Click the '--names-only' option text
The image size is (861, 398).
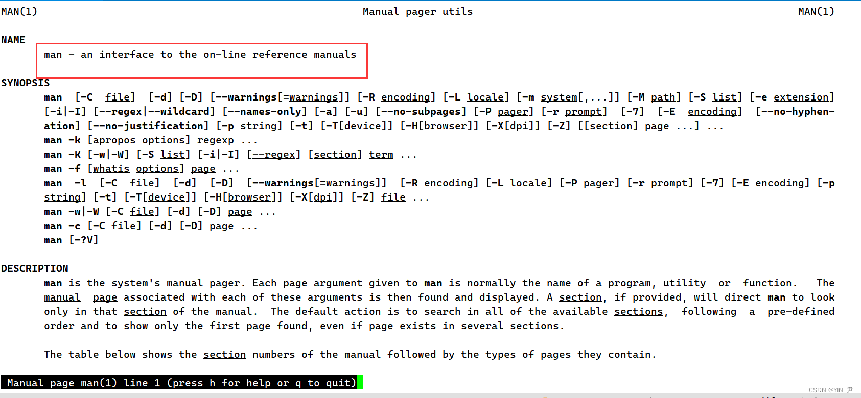coord(265,111)
